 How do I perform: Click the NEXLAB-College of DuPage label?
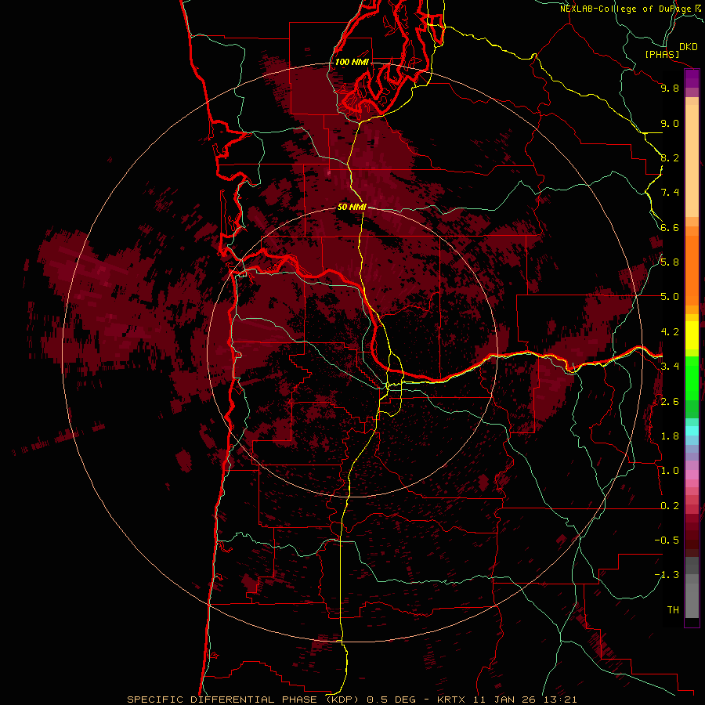click(627, 9)
